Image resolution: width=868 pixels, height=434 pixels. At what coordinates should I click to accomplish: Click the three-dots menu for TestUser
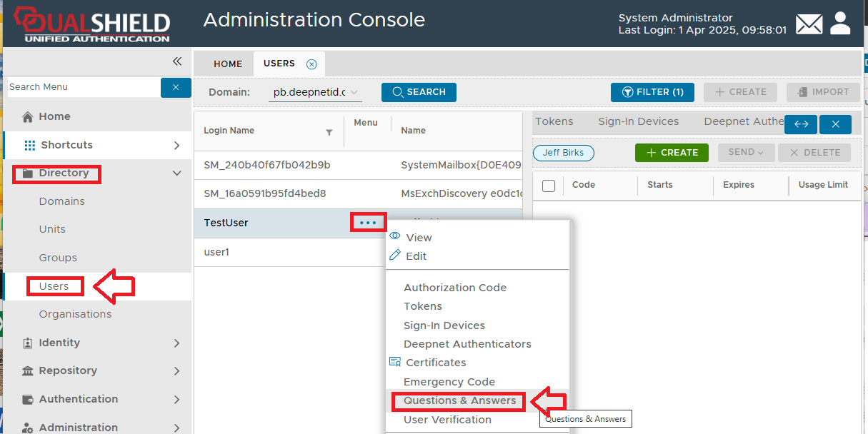coord(368,223)
